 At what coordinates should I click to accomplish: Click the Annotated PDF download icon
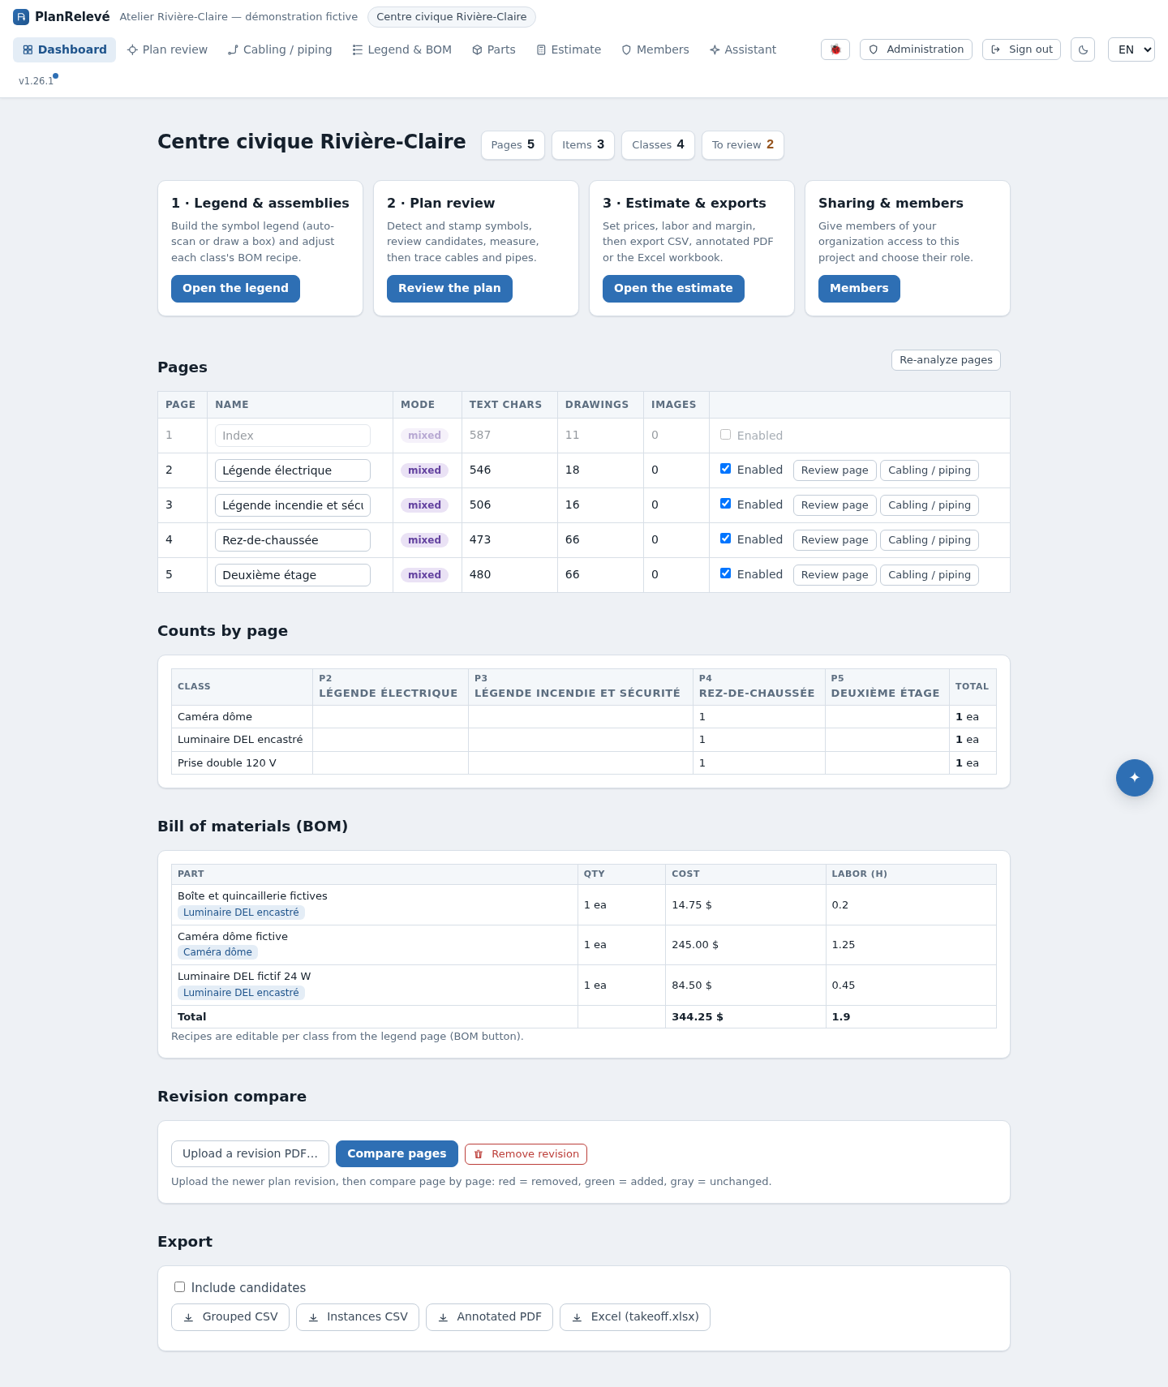(443, 1317)
